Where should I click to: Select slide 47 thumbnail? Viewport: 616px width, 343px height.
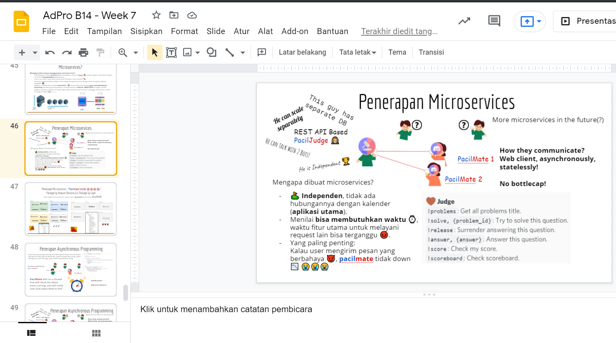point(71,209)
